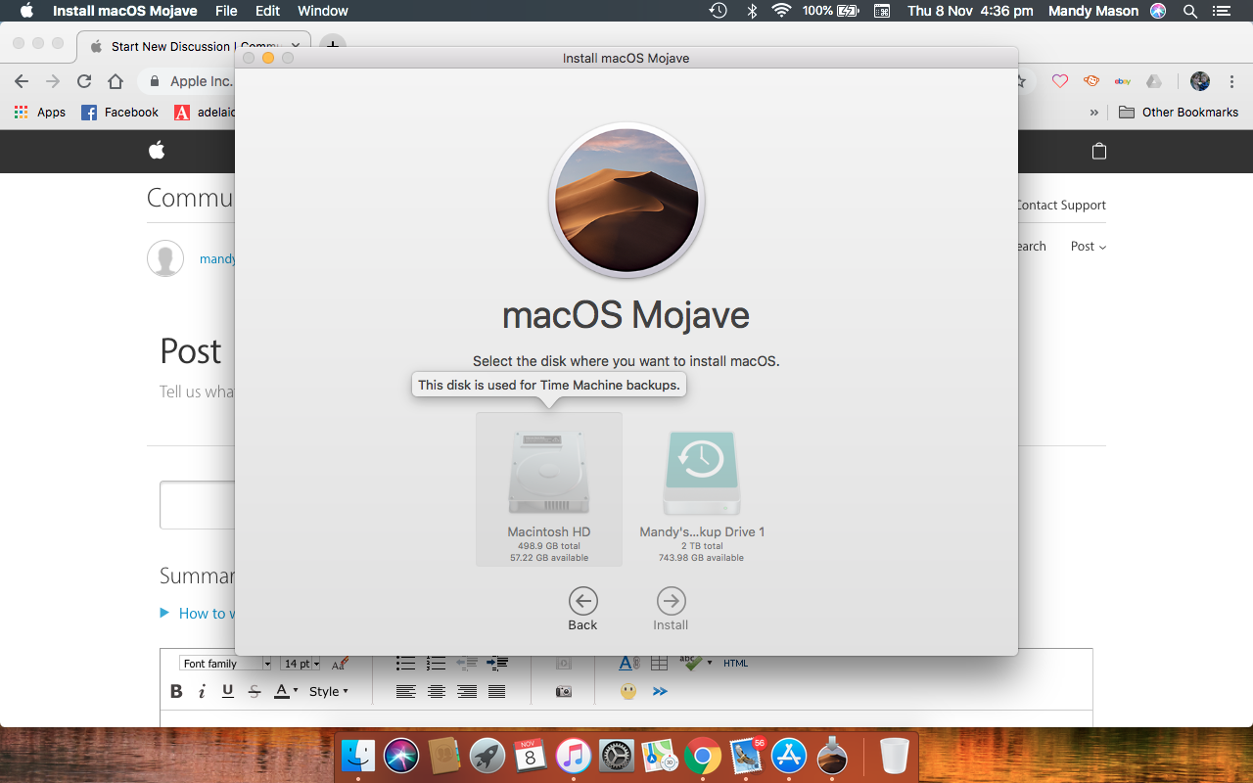Screen dimensions: 1253x783
Task: Open the Facebook bookmark
Action: point(119,113)
